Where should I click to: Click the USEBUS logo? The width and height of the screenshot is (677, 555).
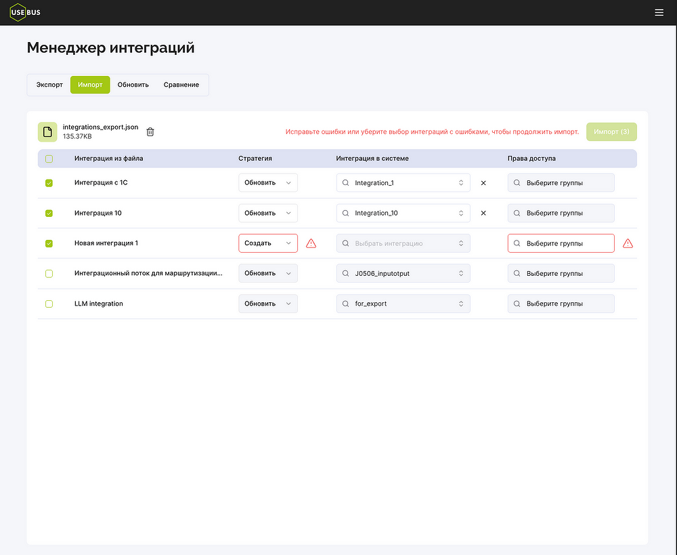pos(25,12)
